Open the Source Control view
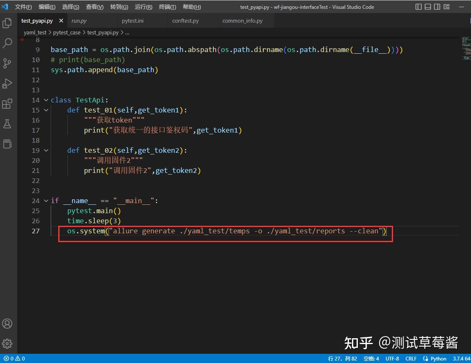 coord(7,63)
